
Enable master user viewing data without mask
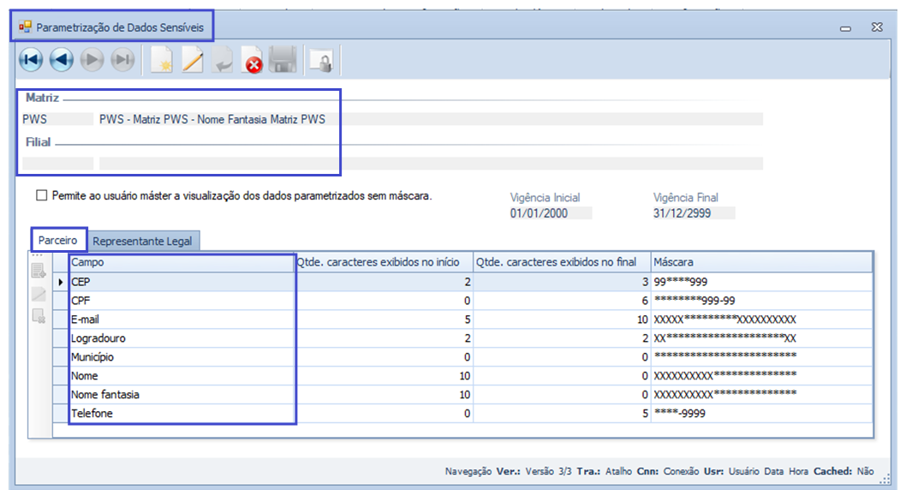(42, 195)
